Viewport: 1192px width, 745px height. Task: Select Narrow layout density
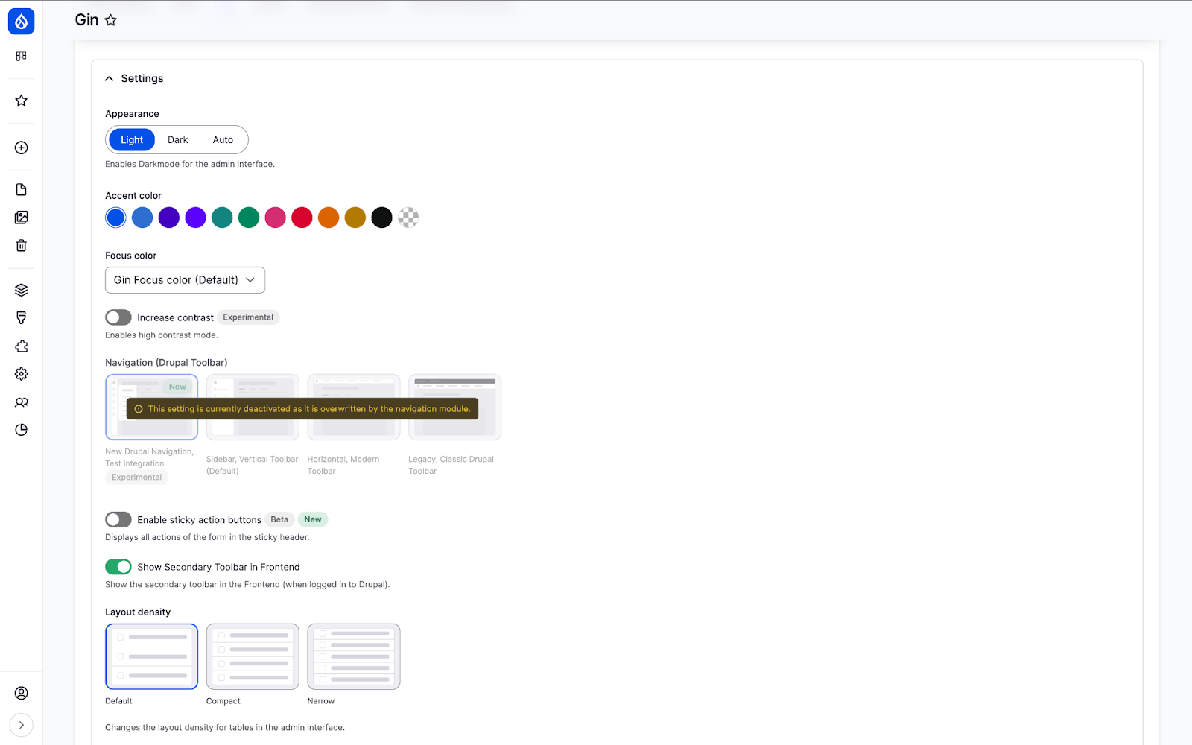[x=354, y=656]
